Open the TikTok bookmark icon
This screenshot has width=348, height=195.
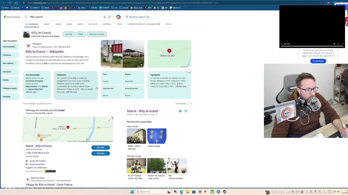coord(75,8)
